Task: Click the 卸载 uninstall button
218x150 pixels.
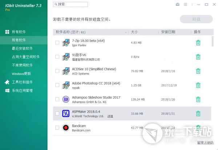Action: point(196,19)
